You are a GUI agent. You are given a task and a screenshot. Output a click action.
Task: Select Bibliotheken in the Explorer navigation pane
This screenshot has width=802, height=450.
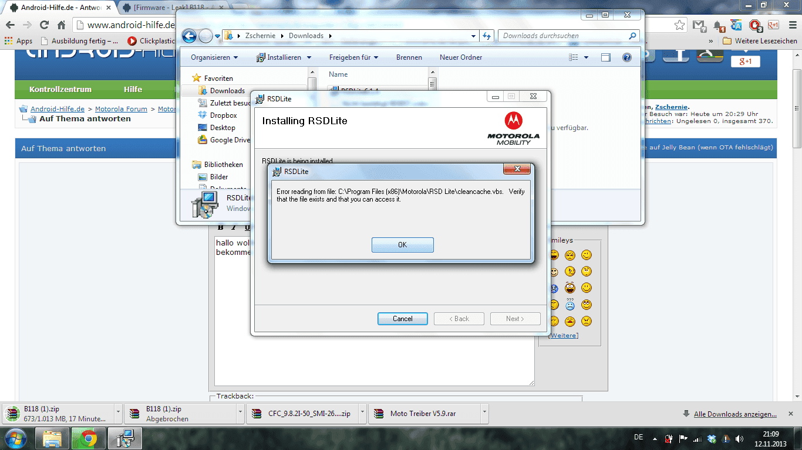click(223, 165)
